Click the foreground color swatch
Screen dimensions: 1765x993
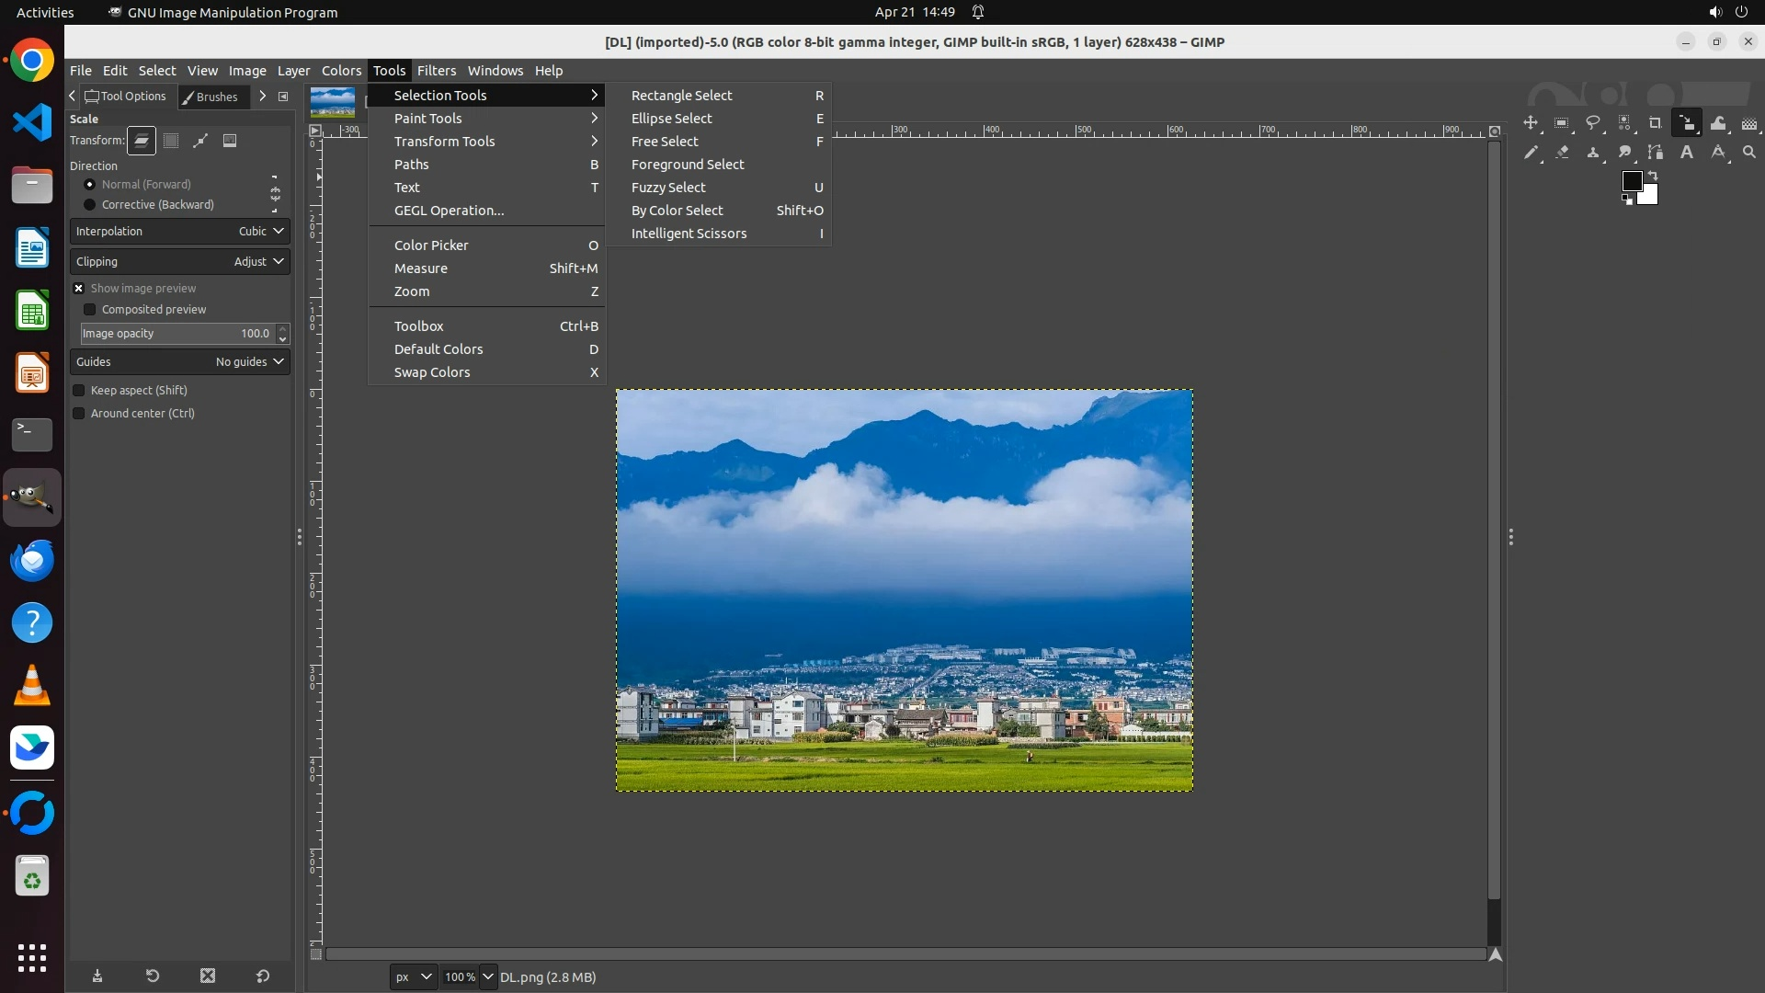click(1632, 181)
